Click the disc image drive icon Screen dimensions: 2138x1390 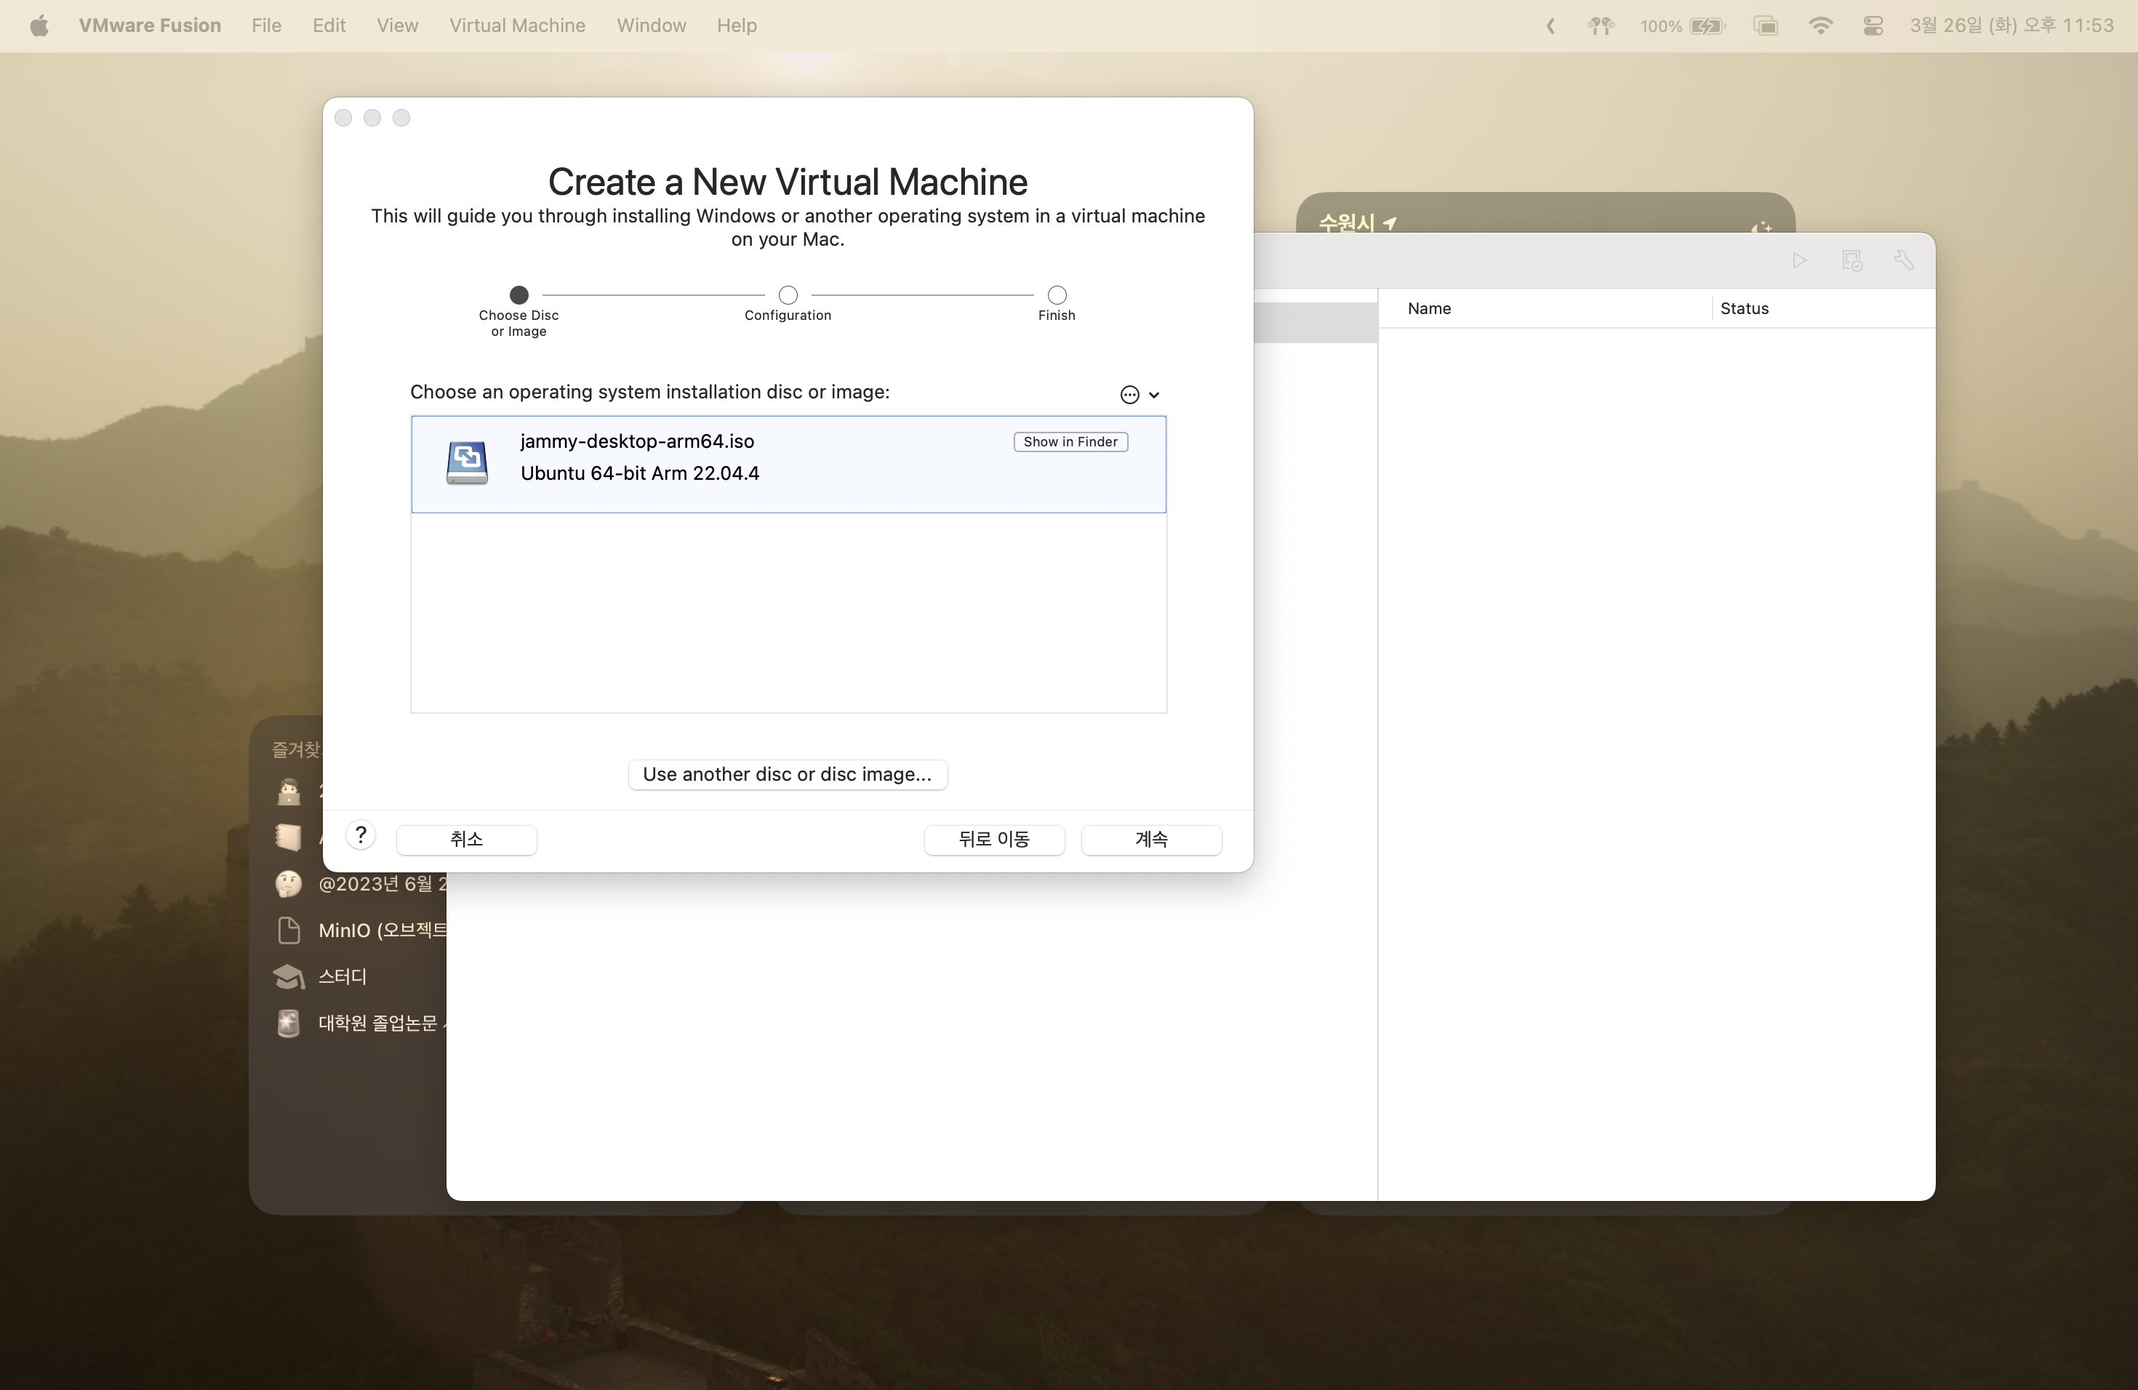pos(467,463)
